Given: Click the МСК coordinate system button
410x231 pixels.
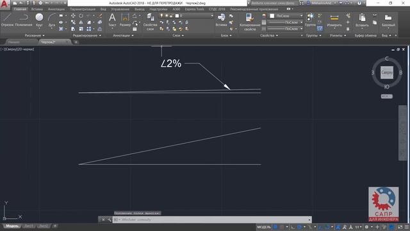Looking at the screenshot, I should [x=386, y=96].
